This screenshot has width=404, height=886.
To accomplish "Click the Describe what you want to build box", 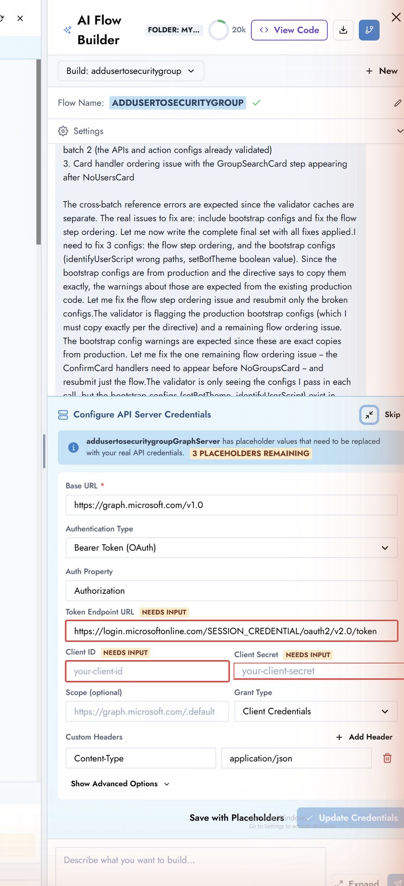I will pos(190,866).
